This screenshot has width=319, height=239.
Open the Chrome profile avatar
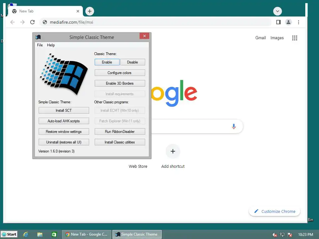tap(288, 22)
